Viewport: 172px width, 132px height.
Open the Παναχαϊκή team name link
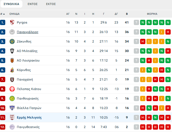pos(25,79)
